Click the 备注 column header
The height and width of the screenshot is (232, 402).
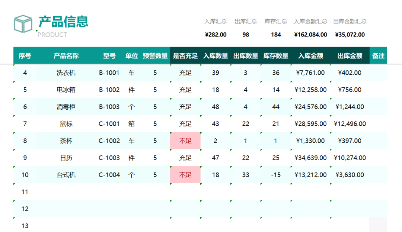coord(378,56)
